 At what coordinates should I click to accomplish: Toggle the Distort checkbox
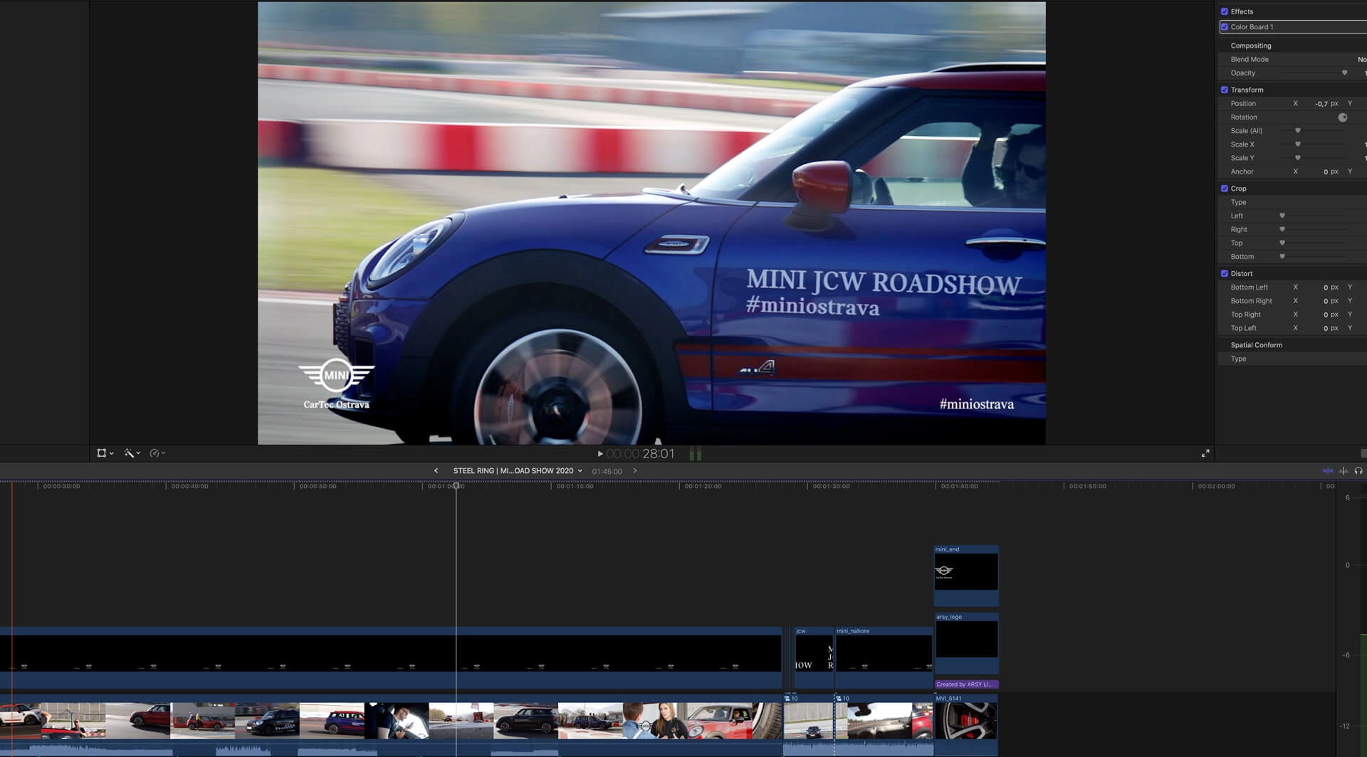pyautogui.click(x=1225, y=273)
